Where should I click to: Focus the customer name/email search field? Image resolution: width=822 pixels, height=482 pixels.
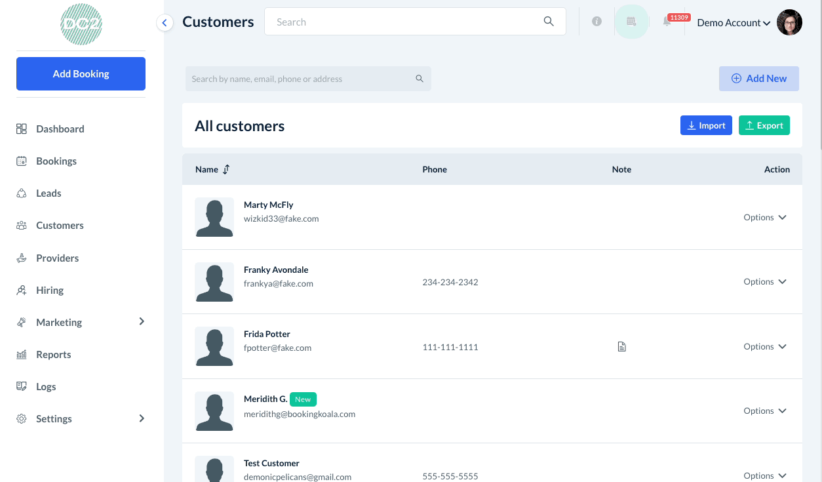[302, 79]
